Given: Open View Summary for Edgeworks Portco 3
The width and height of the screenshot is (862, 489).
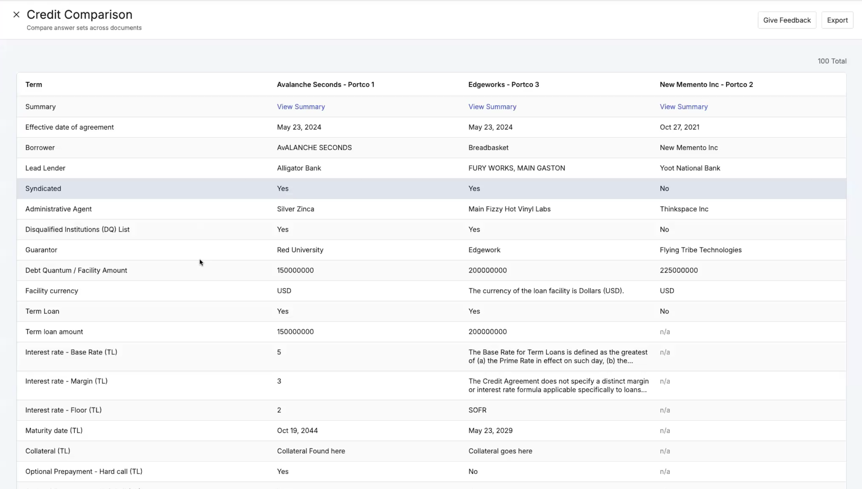Looking at the screenshot, I should 492,107.
